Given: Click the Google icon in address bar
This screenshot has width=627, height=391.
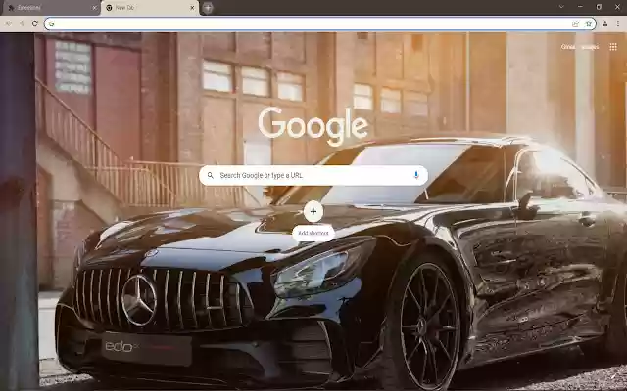Looking at the screenshot, I should pos(51,23).
